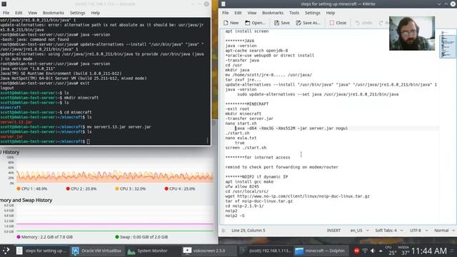Open the Soft Tabs: 4 dropdown
Viewport: 457px width, 257px height.
(x=388, y=231)
